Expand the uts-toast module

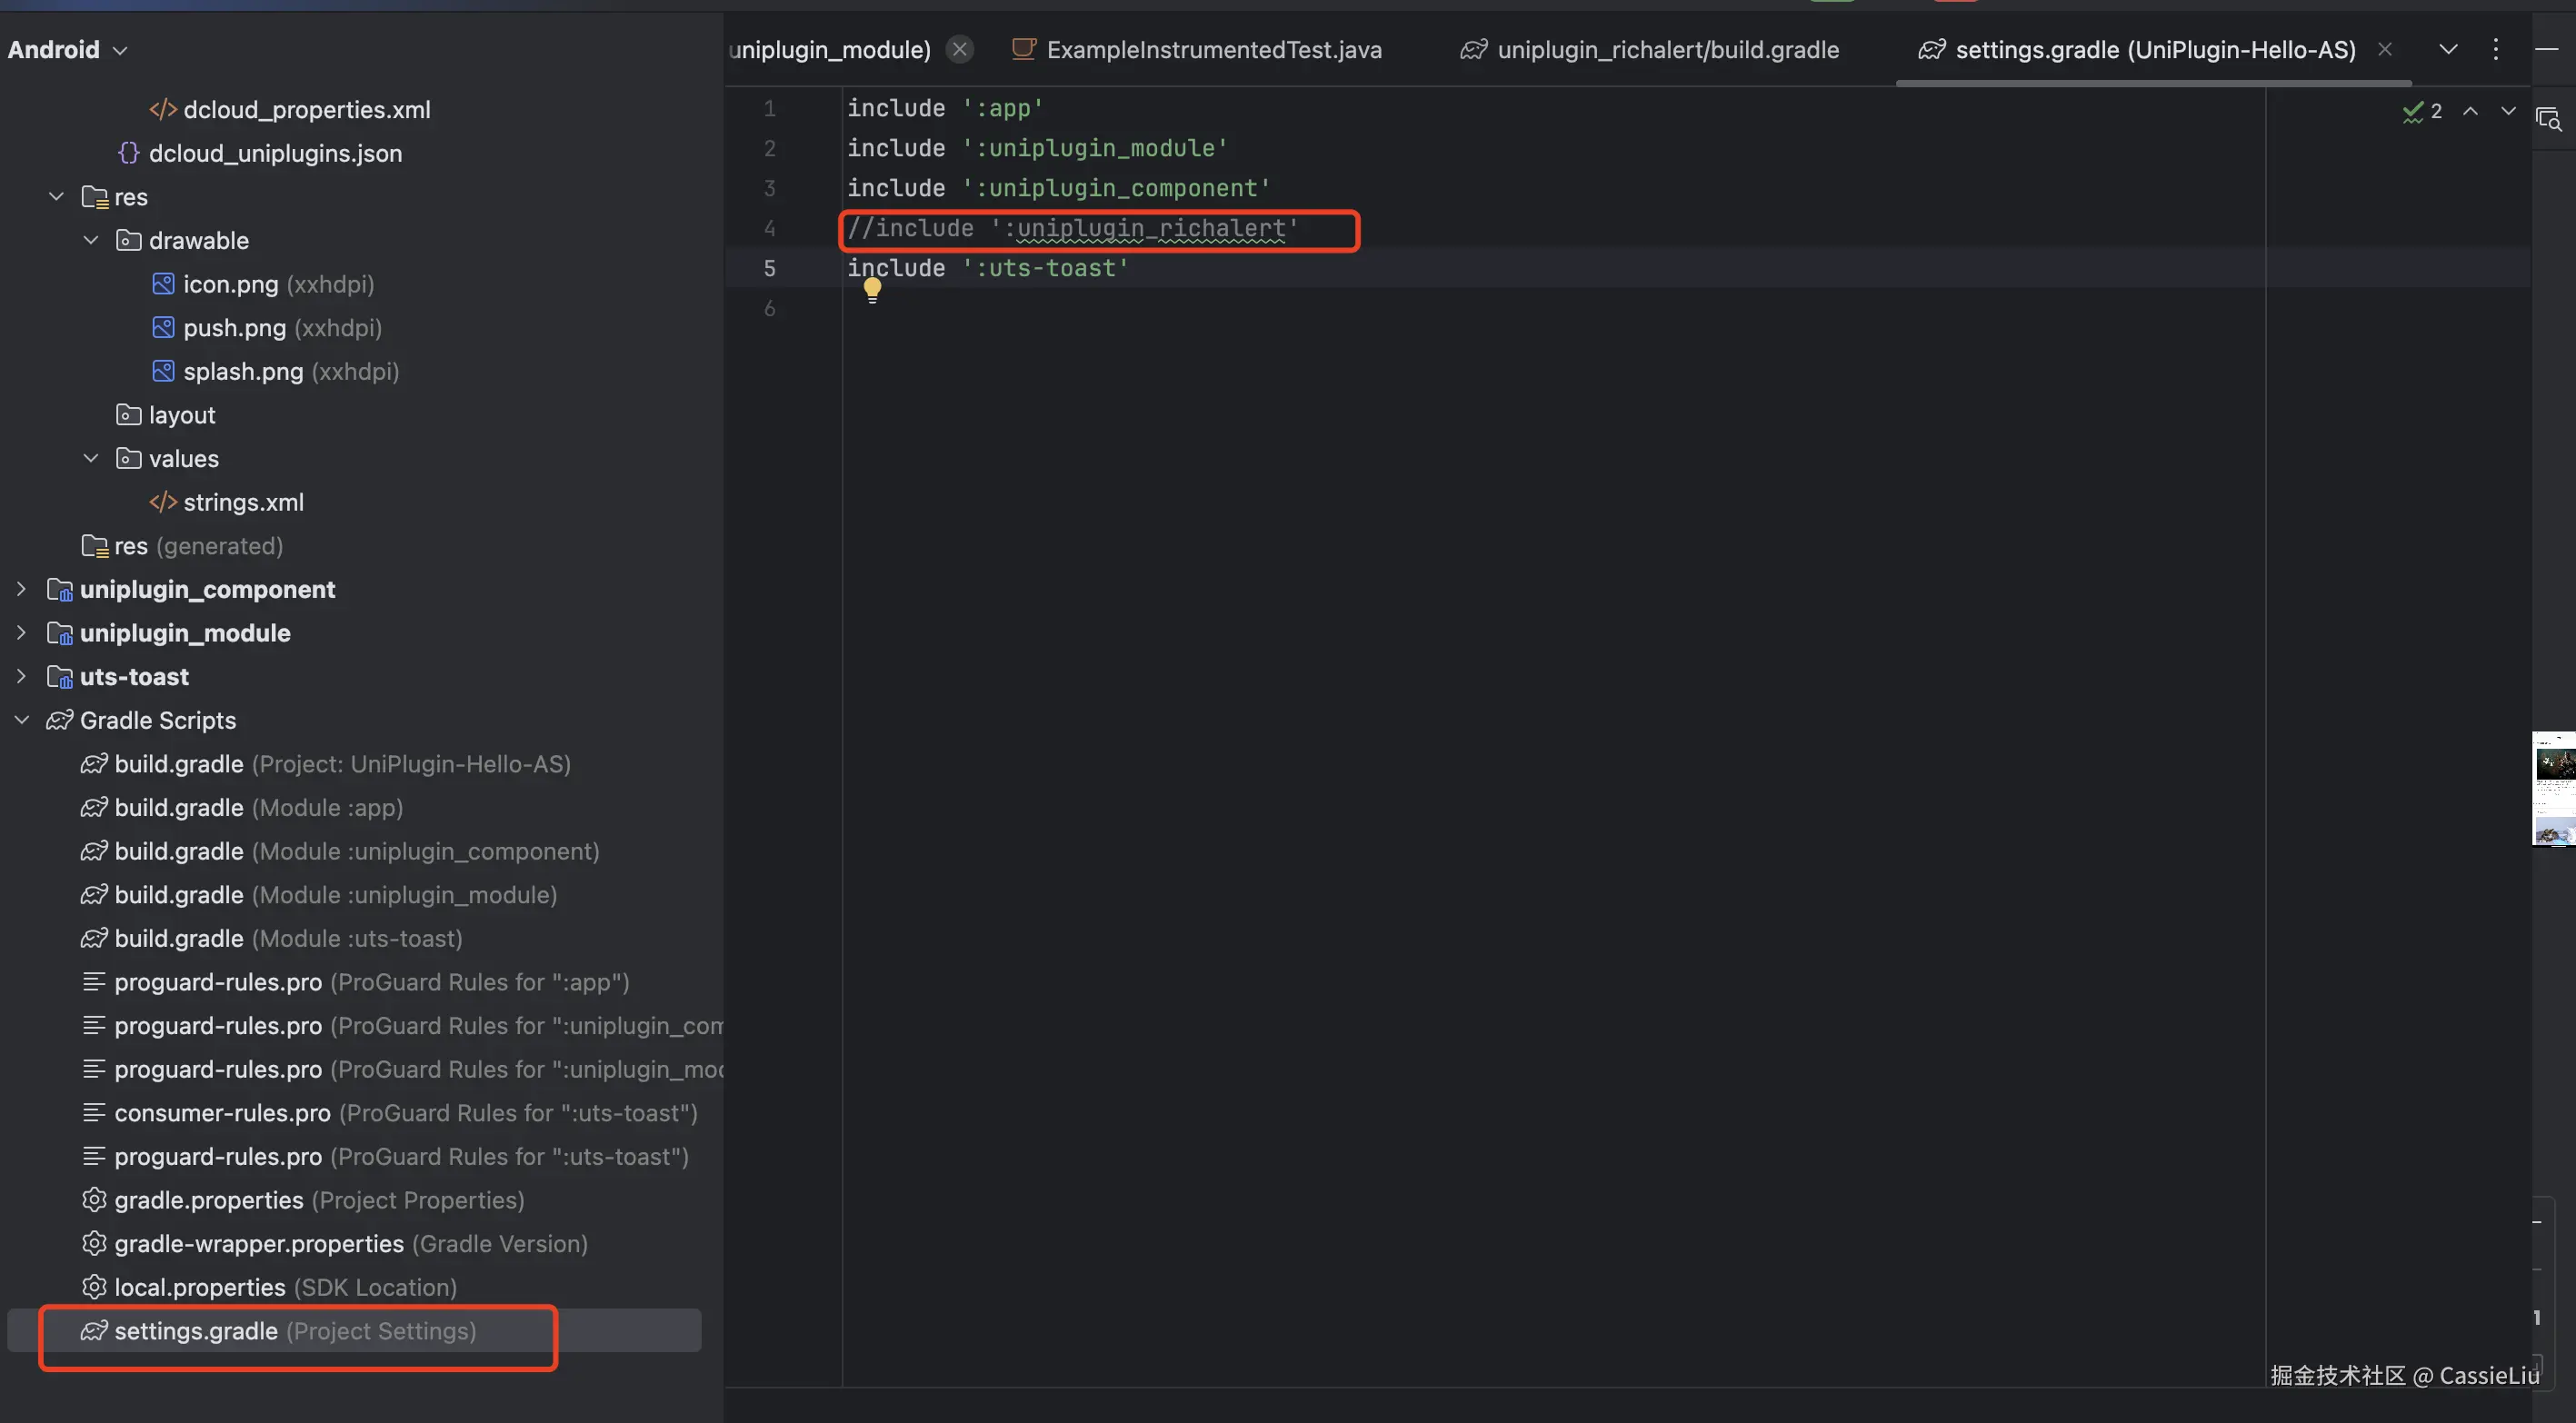click(21, 676)
